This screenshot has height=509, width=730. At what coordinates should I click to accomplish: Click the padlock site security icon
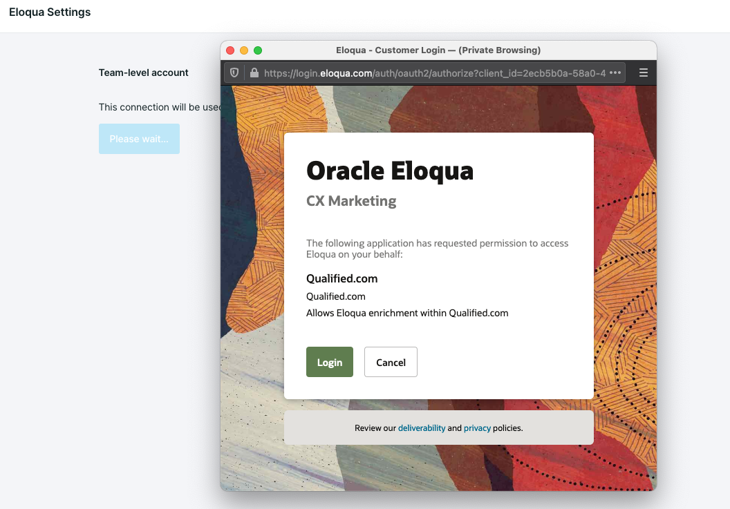[x=254, y=73]
